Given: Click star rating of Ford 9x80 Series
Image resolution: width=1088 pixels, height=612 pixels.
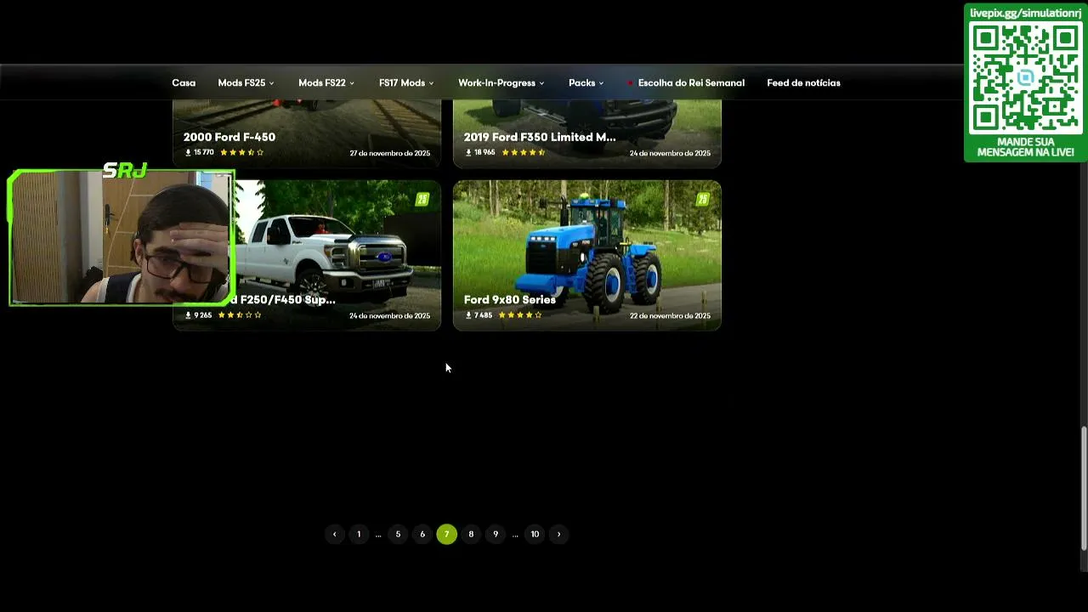Looking at the screenshot, I should pyautogui.click(x=519, y=315).
